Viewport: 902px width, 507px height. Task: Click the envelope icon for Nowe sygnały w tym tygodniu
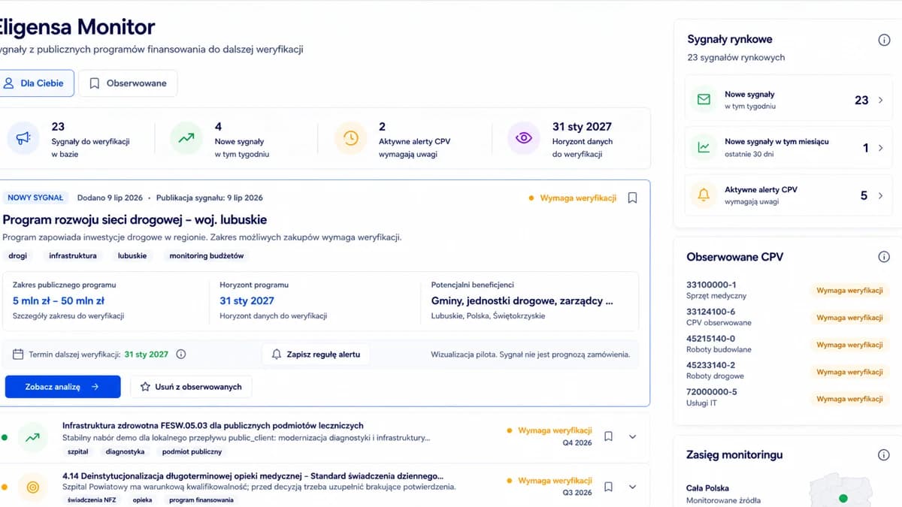704,100
